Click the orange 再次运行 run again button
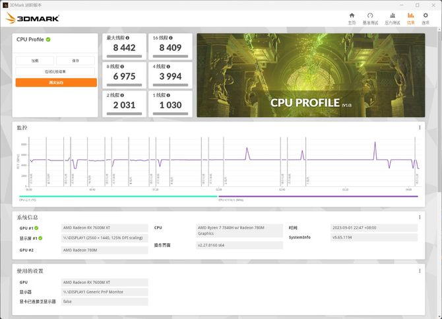 (x=56, y=83)
